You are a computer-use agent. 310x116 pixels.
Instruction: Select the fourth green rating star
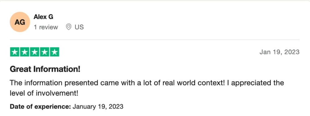[x=44, y=52]
